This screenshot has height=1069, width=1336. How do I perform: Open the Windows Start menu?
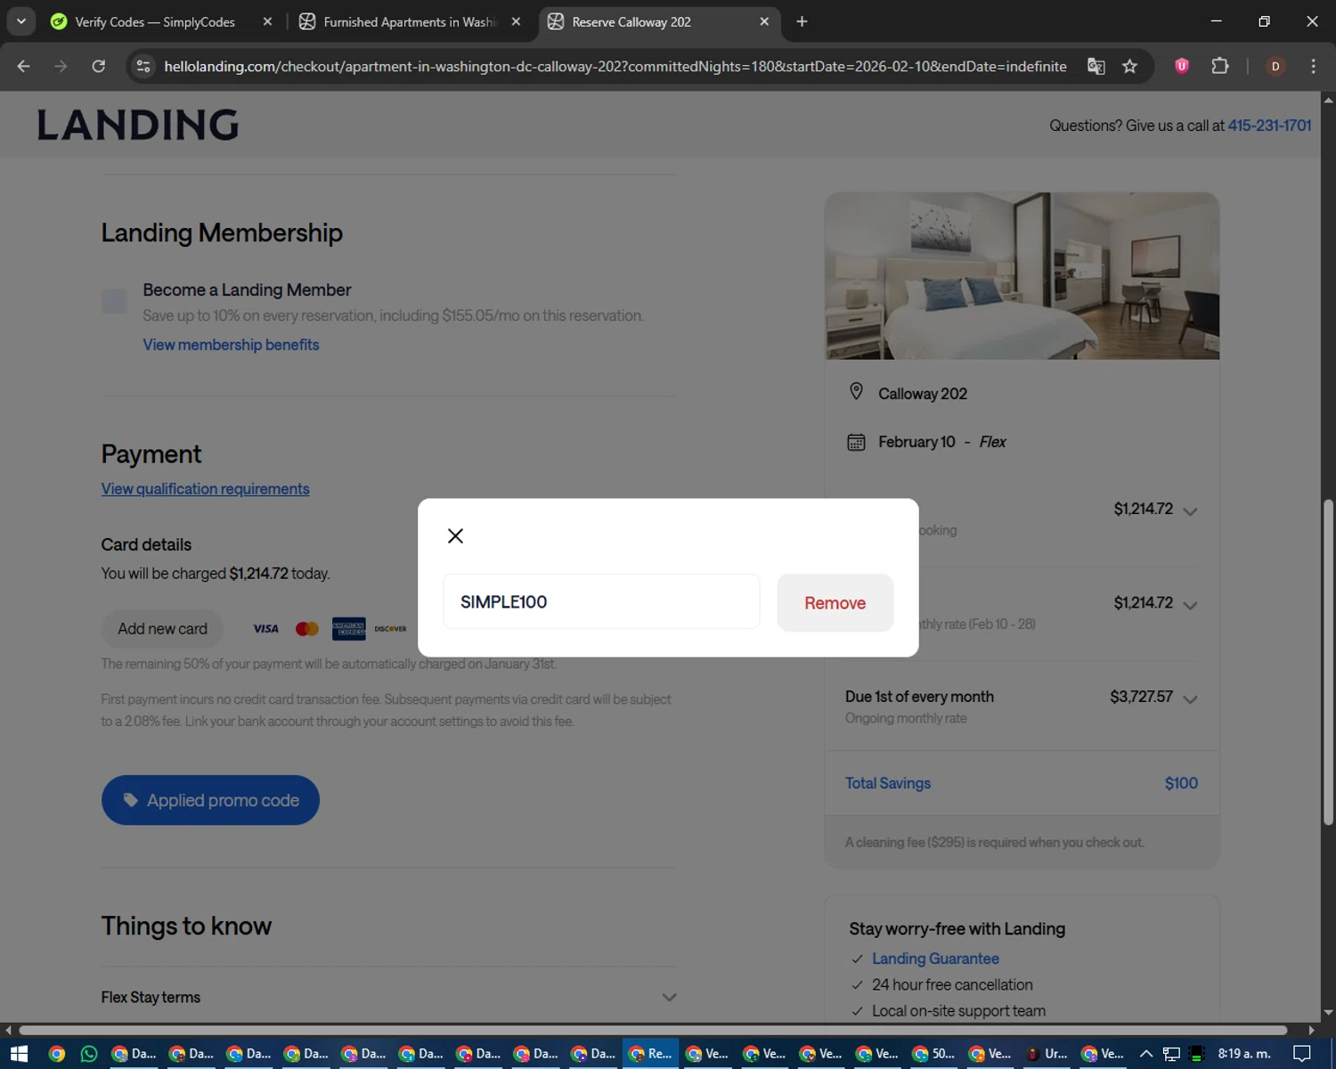(19, 1054)
